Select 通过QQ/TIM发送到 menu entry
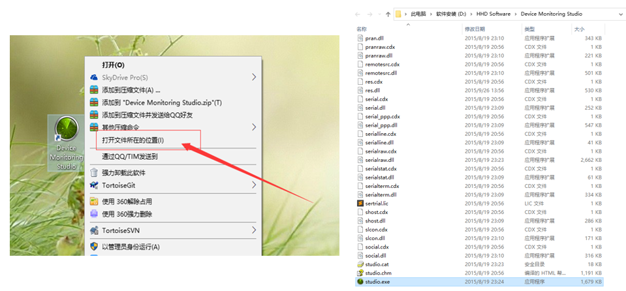 pos(174,157)
